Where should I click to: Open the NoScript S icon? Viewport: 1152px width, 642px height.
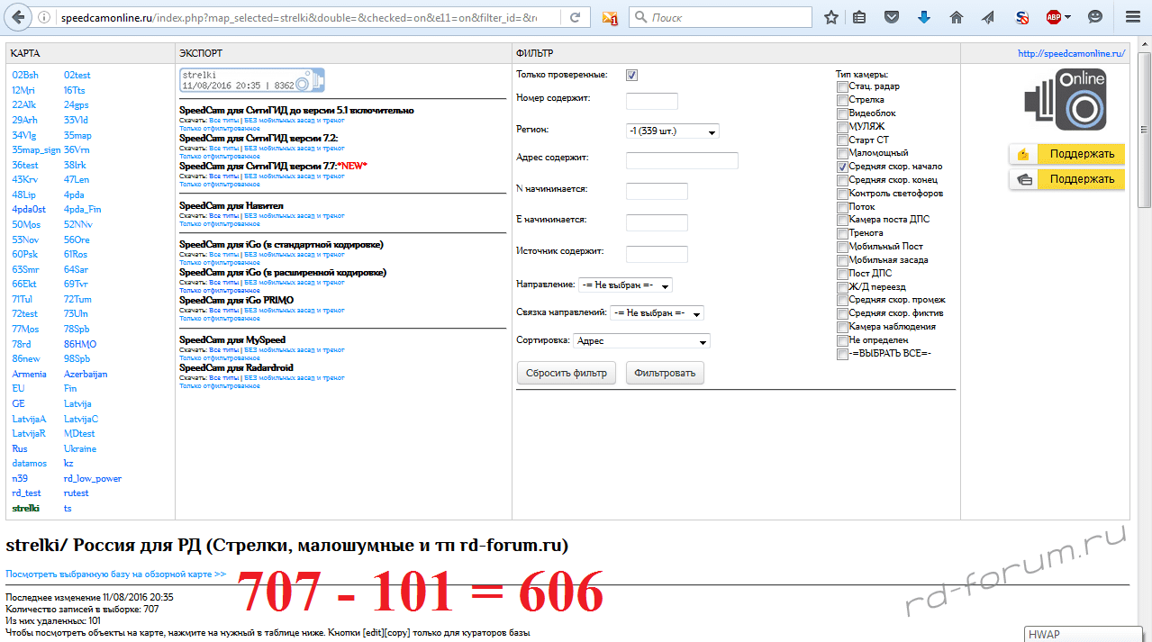pos(1021,17)
